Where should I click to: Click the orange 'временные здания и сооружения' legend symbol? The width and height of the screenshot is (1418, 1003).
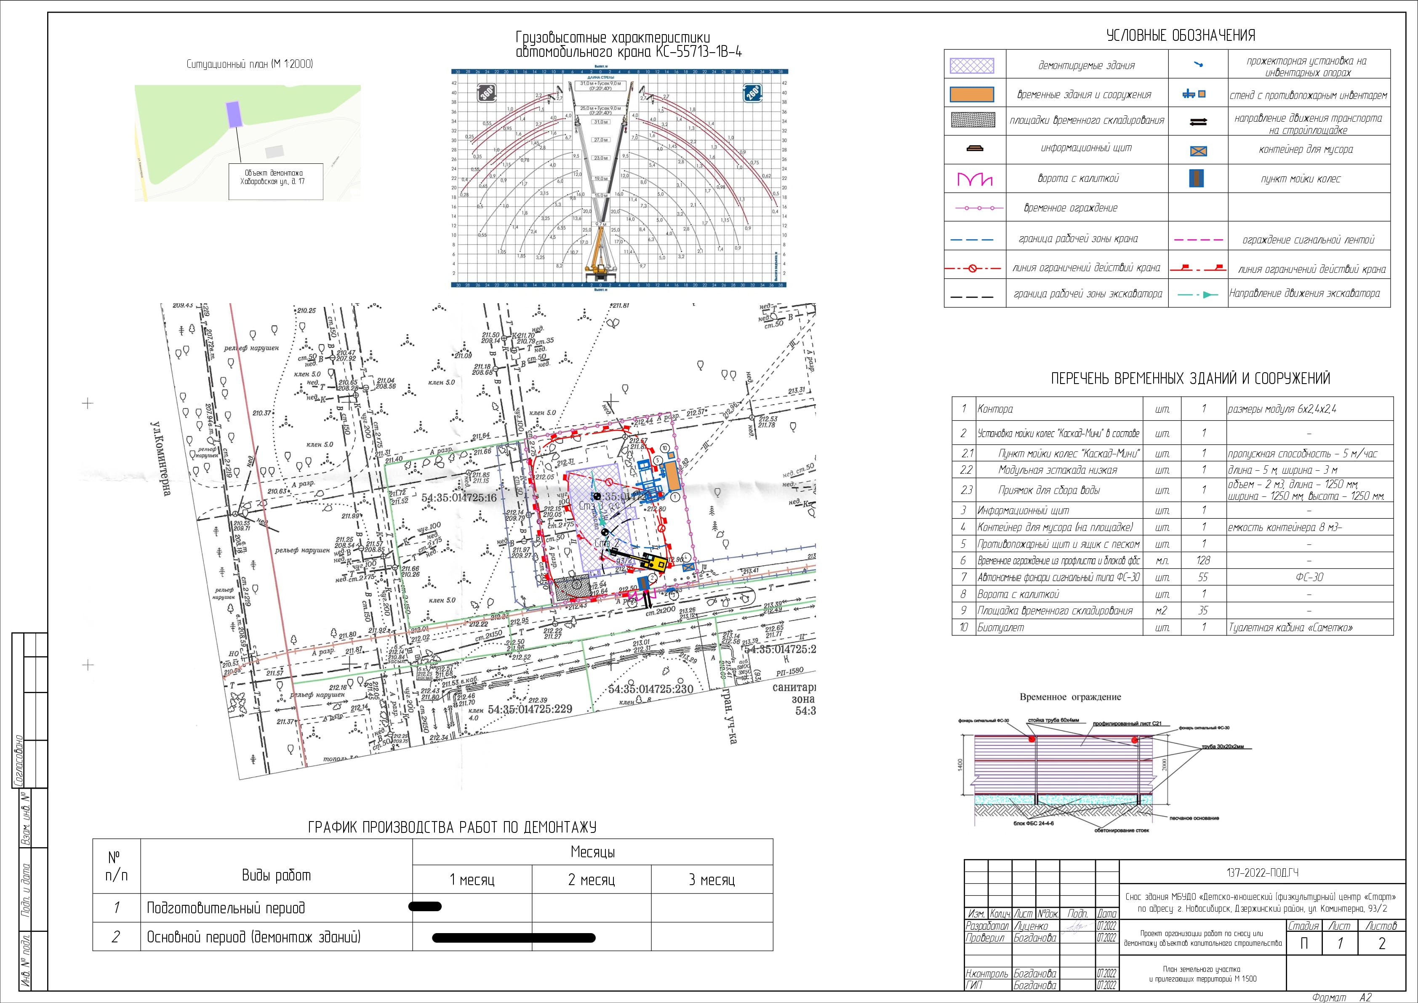pyautogui.click(x=971, y=94)
